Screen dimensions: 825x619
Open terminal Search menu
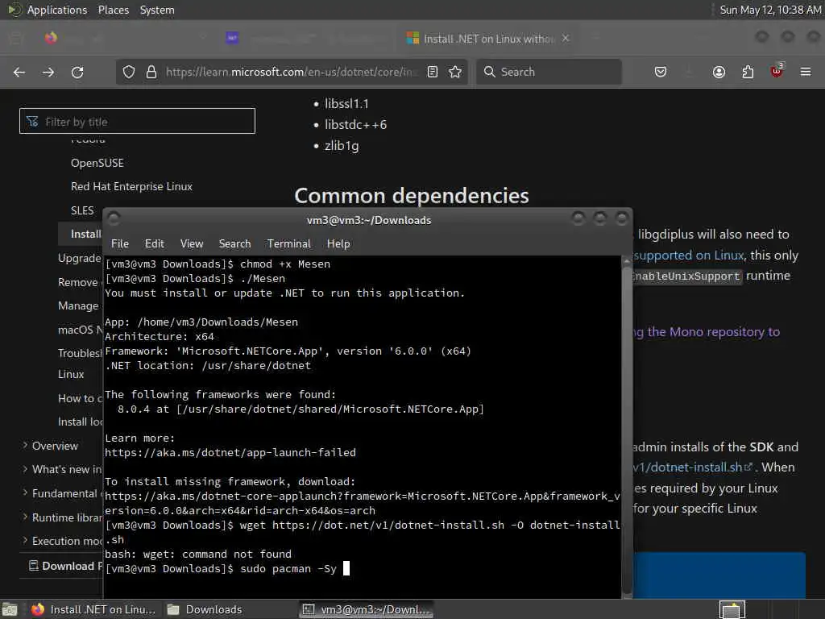tap(234, 243)
